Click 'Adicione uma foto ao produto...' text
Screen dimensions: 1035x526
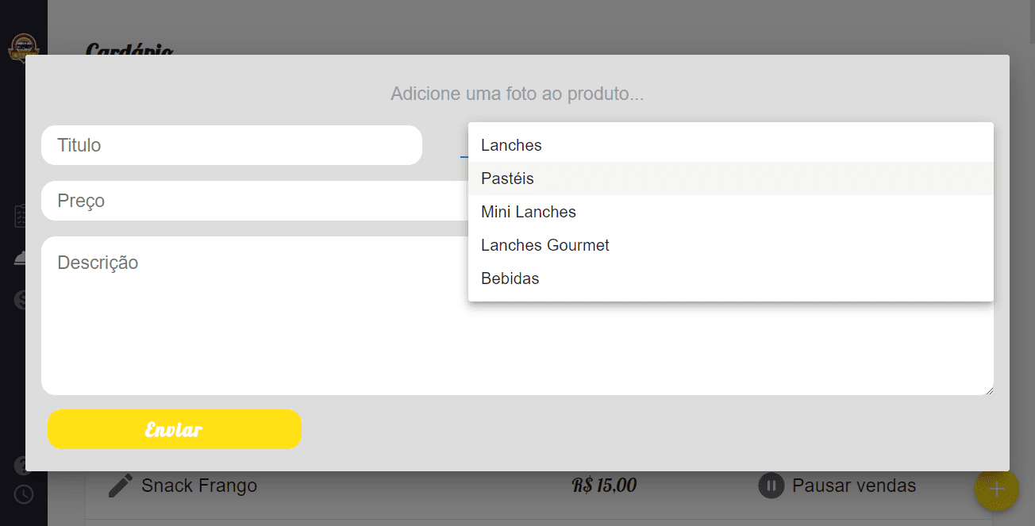click(x=517, y=94)
